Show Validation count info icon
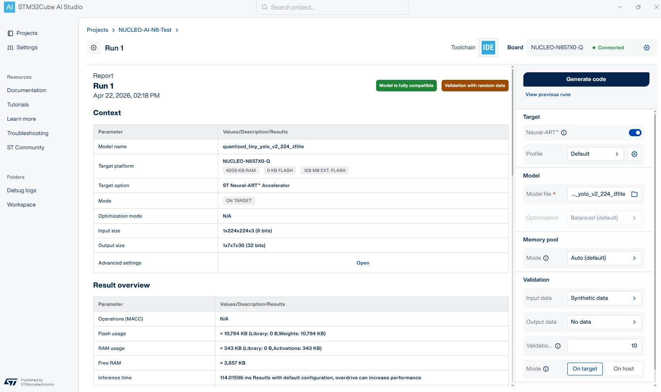This screenshot has width=661, height=392. coord(558,346)
